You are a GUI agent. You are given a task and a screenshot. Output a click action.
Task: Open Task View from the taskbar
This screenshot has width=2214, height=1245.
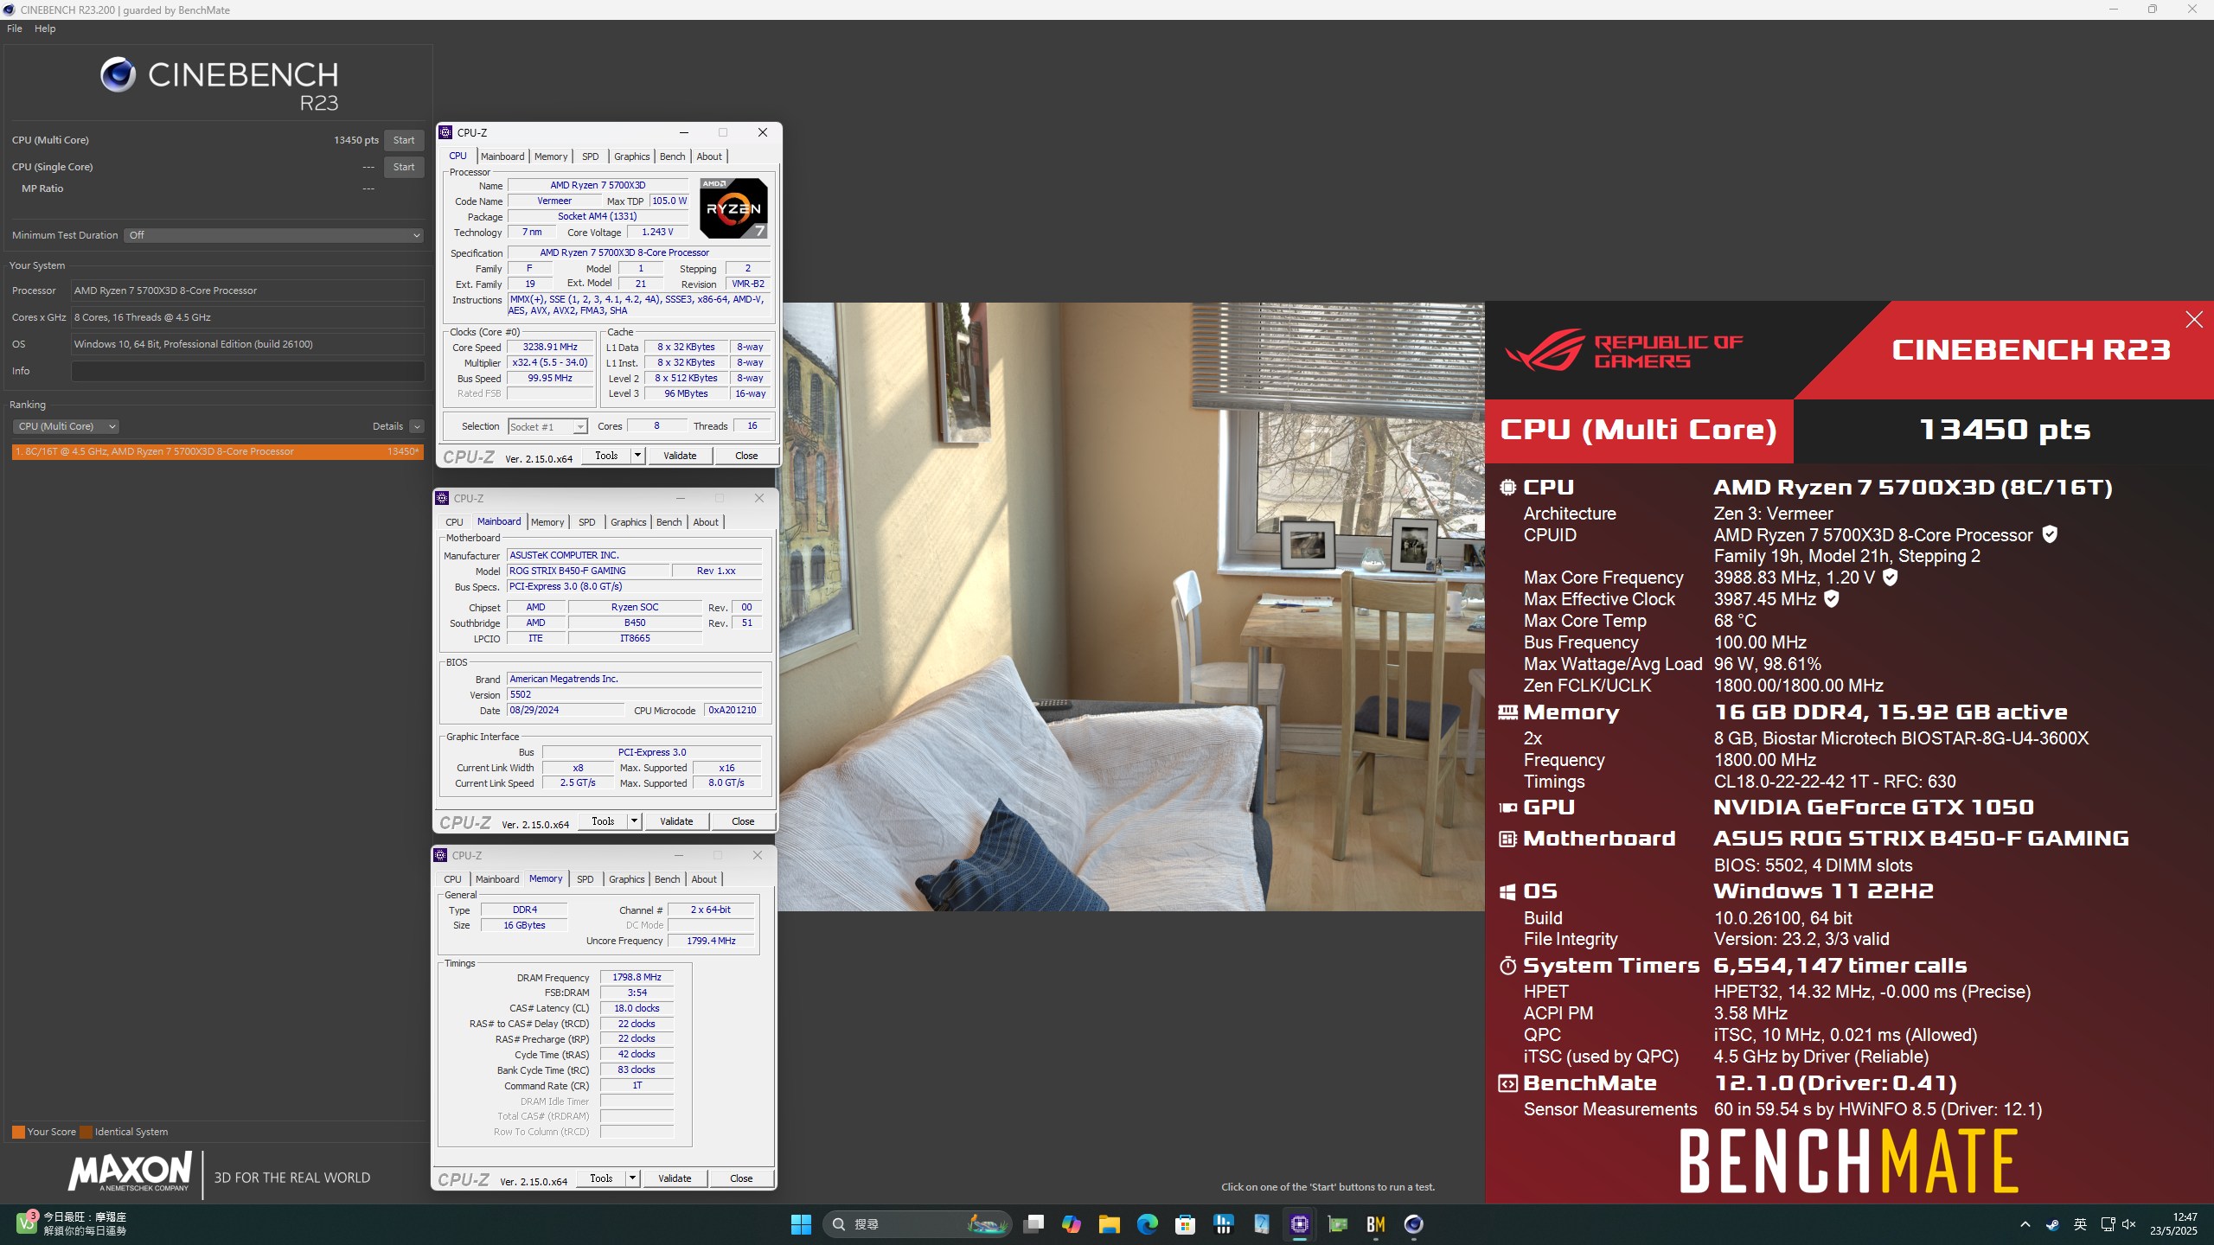[1033, 1224]
